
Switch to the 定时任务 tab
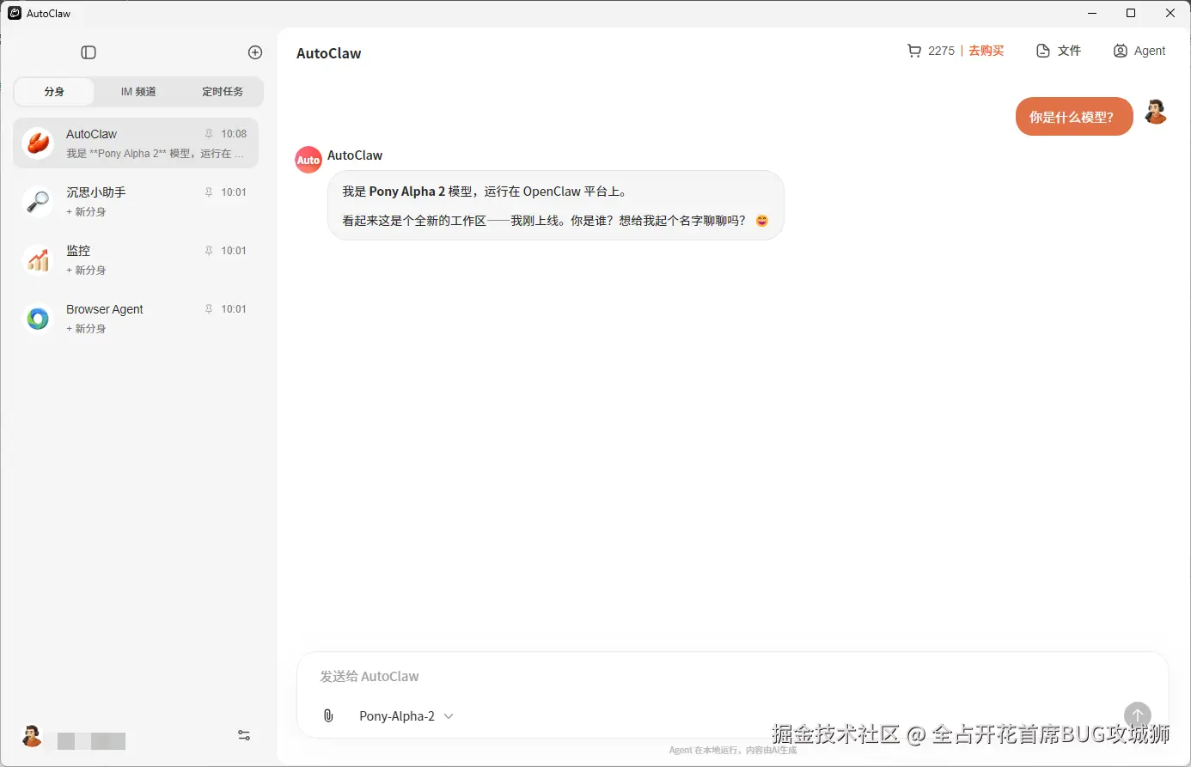pos(223,91)
